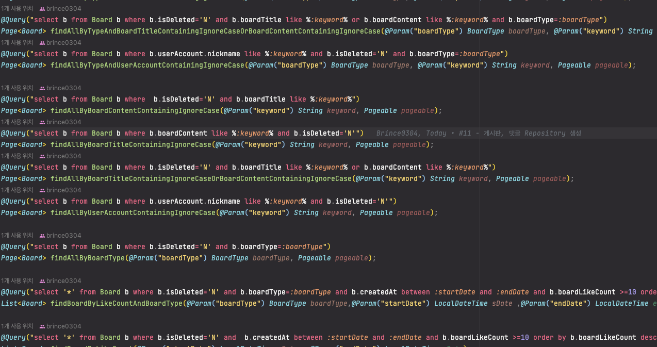This screenshot has width=657, height=347.
Task: Click LocalDateTime type before sDate parameter
Action: pos(461,304)
